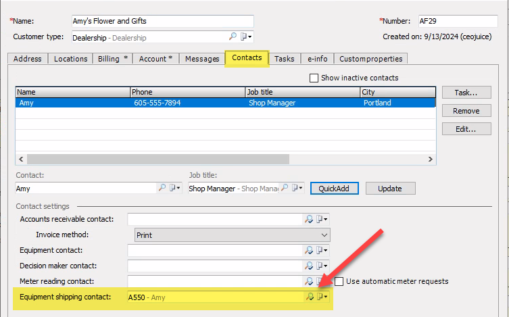
Task: Sort contacts by City column
Action: [x=398, y=92]
